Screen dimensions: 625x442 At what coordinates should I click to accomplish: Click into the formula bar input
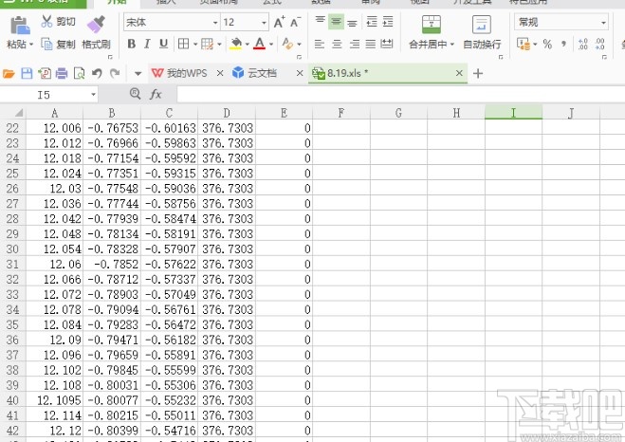point(400,95)
